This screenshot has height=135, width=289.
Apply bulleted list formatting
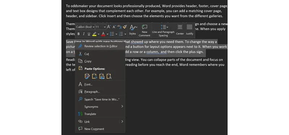tap(112, 34)
